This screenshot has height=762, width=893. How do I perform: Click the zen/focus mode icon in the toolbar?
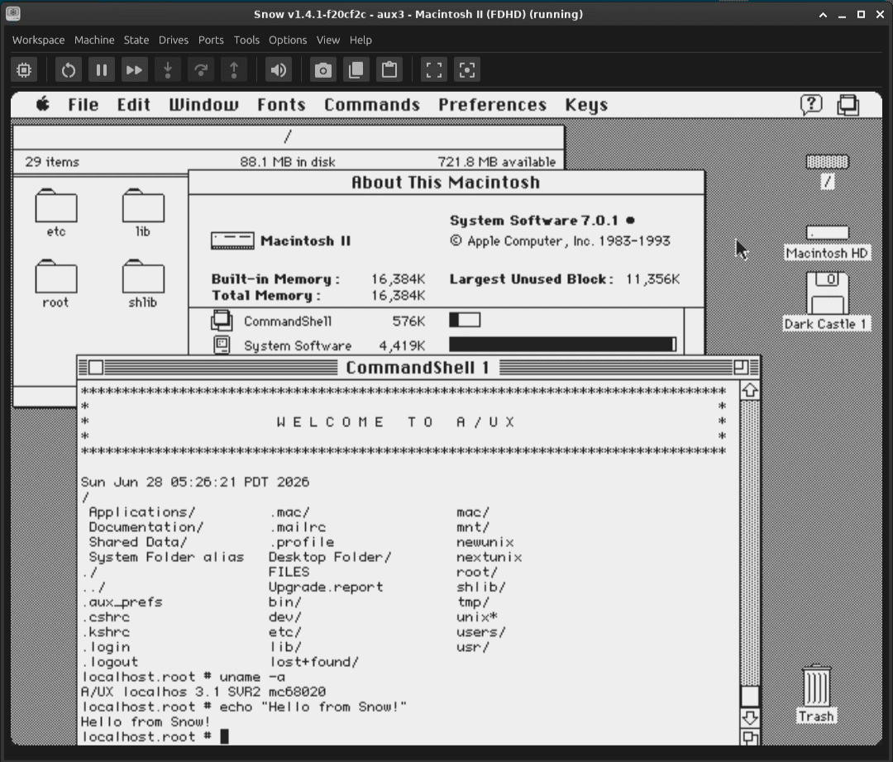(467, 70)
